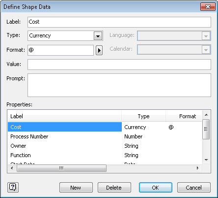Click the vertical scrollbar thumb in properties list

point(206,129)
